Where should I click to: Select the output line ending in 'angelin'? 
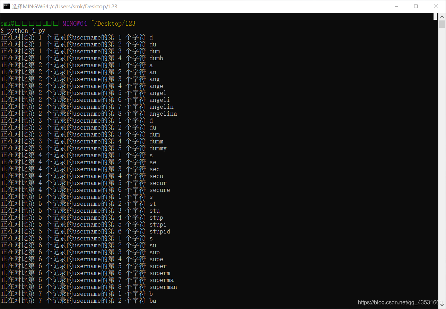tap(87, 107)
